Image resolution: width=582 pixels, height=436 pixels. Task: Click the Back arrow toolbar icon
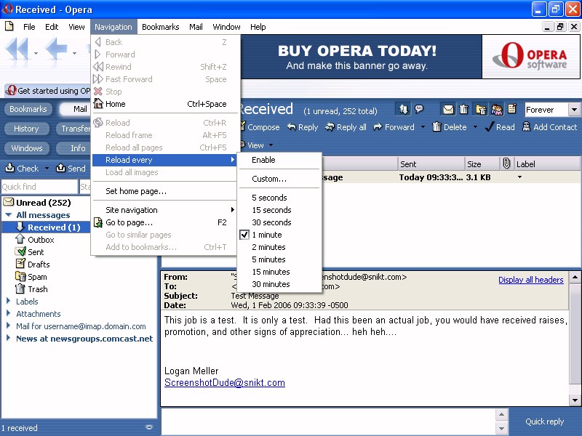57,49
